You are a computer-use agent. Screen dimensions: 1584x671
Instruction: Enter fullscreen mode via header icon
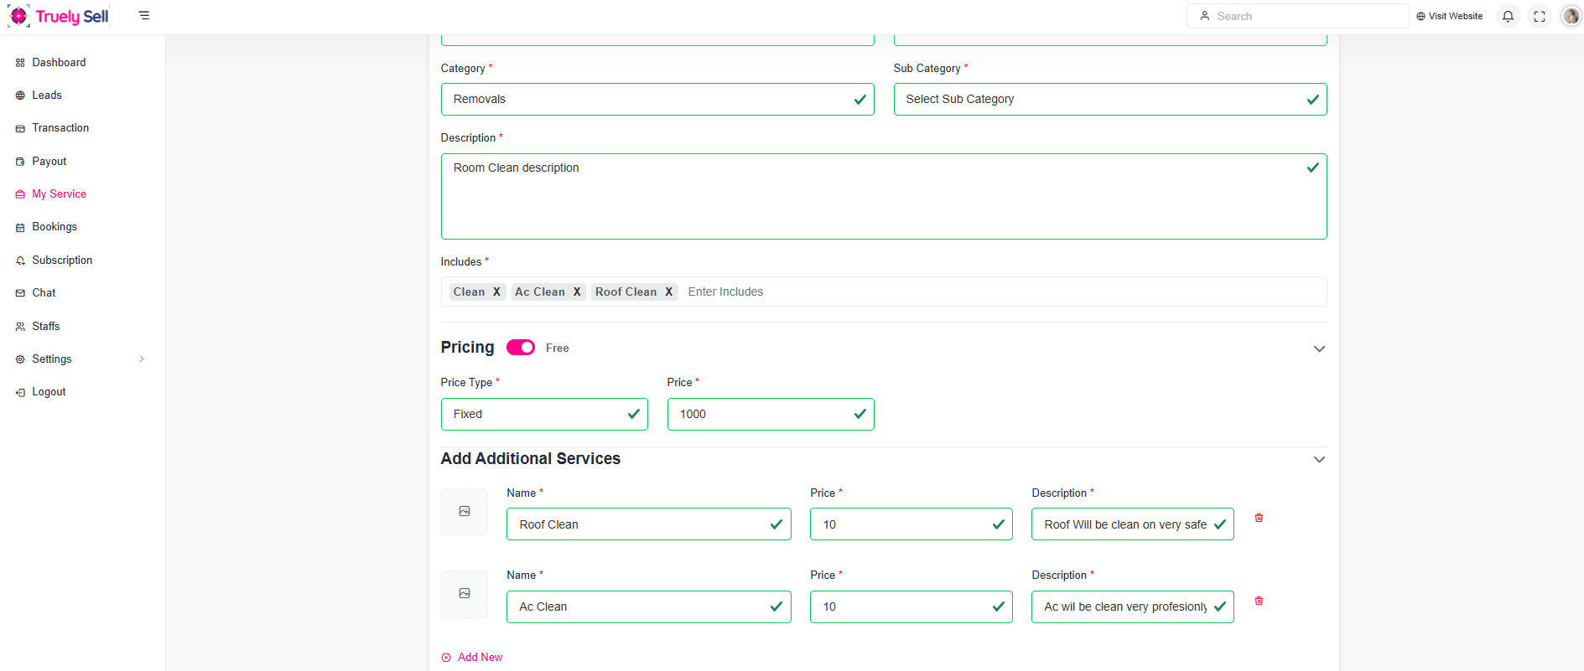1540,16
